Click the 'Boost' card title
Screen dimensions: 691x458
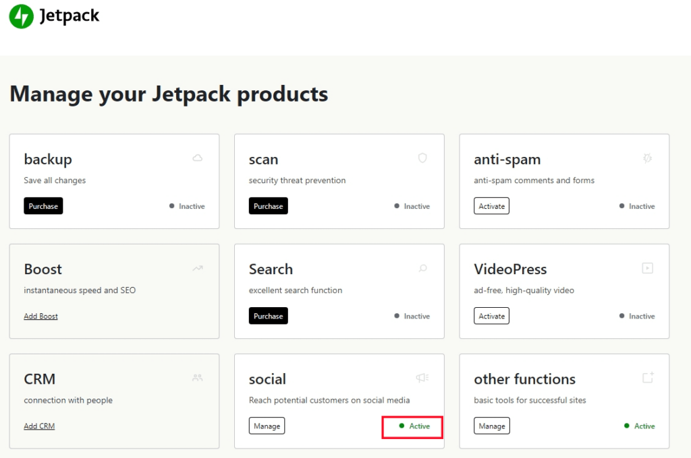pyautogui.click(x=43, y=269)
